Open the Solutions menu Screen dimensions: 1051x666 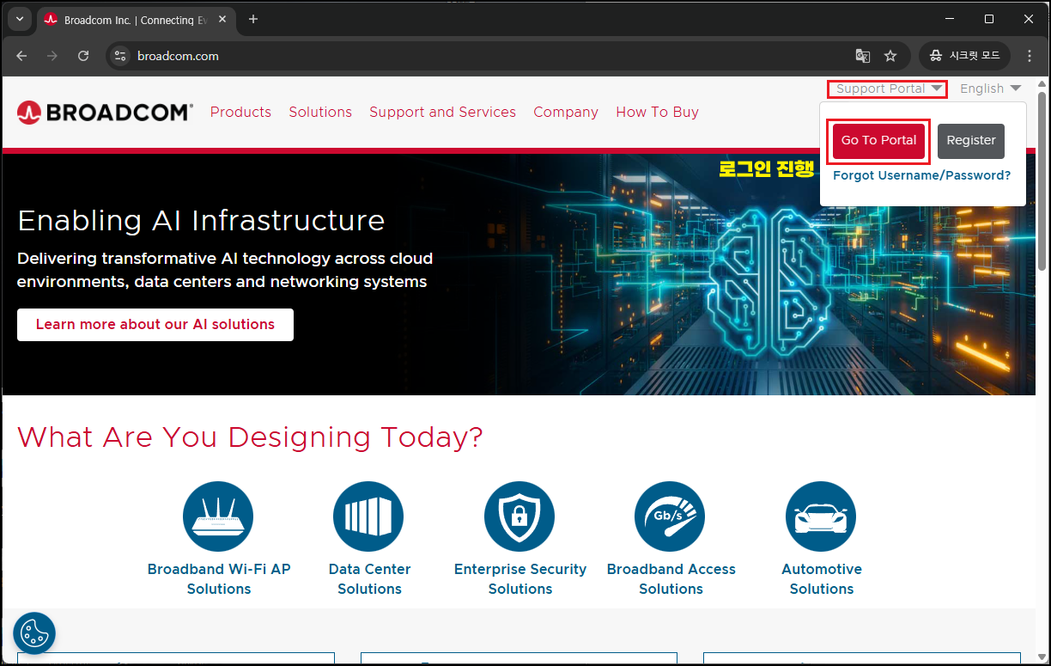pos(320,112)
